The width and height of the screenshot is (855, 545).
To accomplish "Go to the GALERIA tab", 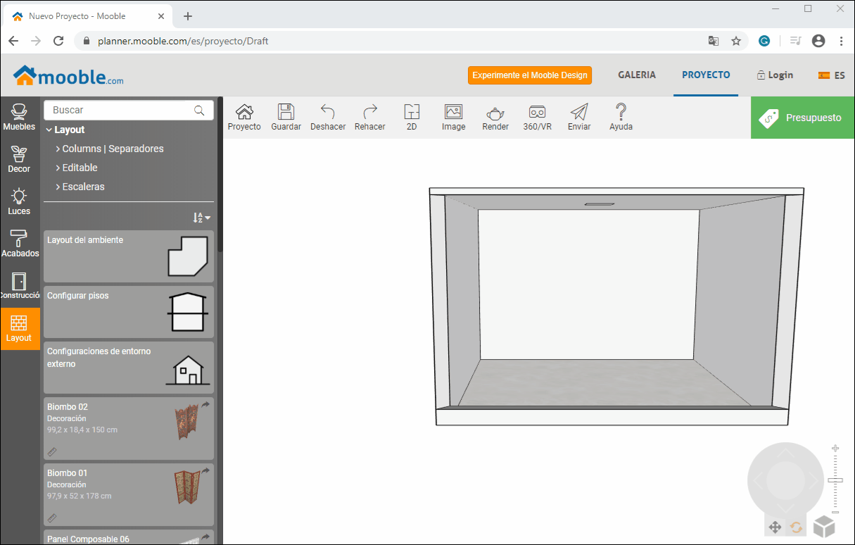I will pos(637,75).
